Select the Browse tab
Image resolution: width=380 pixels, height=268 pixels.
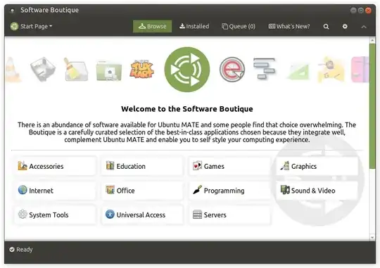152,26
